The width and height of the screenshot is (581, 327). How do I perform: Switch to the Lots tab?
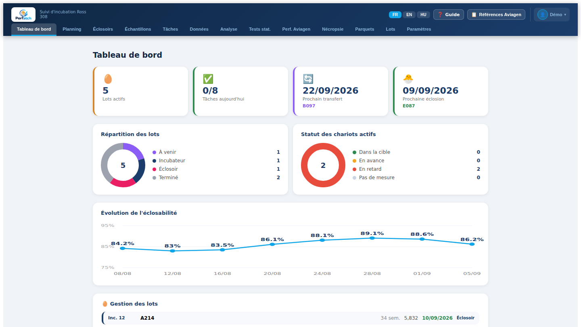tap(391, 29)
